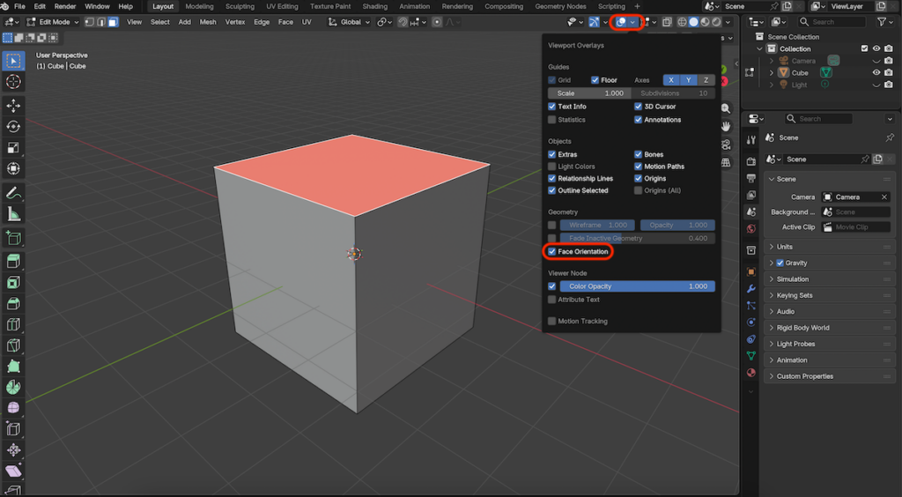902x497 pixels.
Task: Open the Edit Mode dropdown
Action: click(x=53, y=22)
